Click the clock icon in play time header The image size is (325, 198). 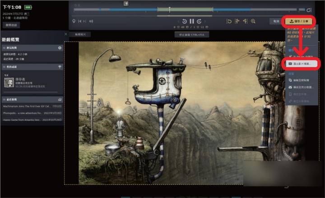pyautogui.click(x=60, y=48)
